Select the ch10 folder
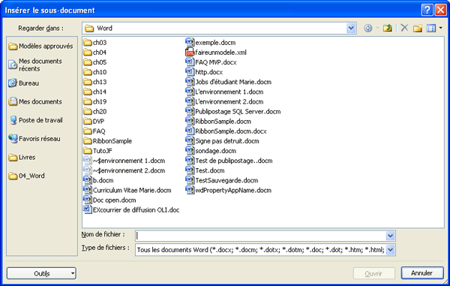Screen dimensions: 450x286 click(95, 72)
